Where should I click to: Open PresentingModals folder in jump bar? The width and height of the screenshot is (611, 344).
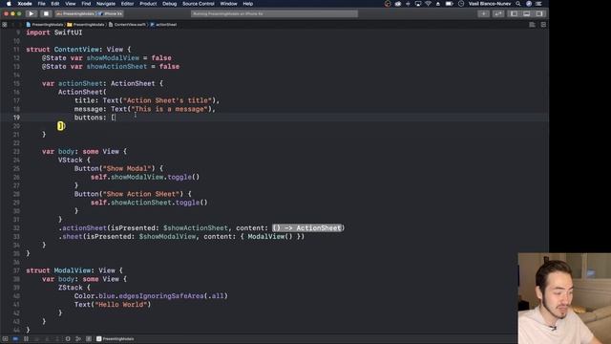tap(86, 25)
